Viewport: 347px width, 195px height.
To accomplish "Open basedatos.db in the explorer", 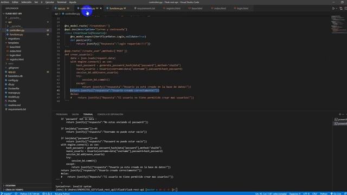I will [16, 76].
